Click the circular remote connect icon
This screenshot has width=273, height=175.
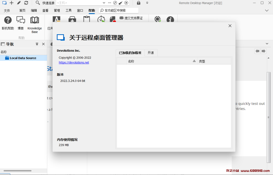pyautogui.click(x=115, y=3)
